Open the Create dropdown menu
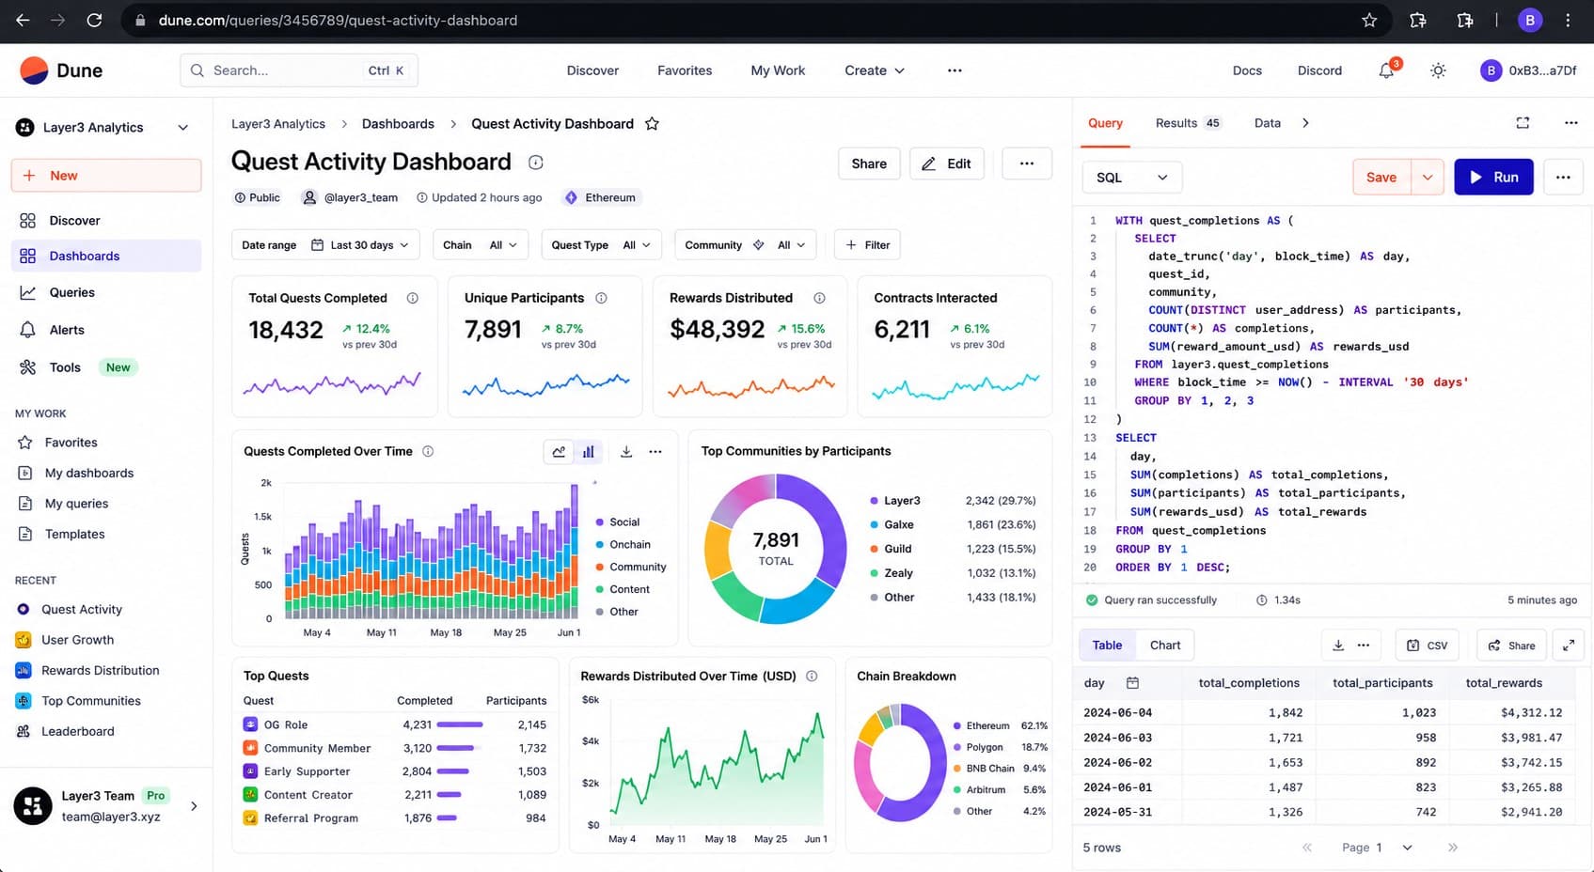Viewport: 1594px width, 872px height. pos(875,70)
